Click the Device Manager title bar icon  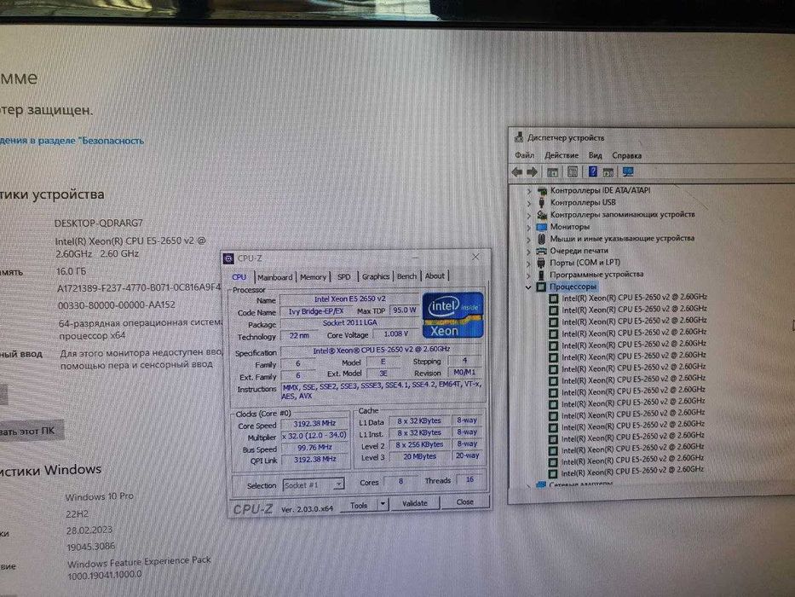coord(519,137)
